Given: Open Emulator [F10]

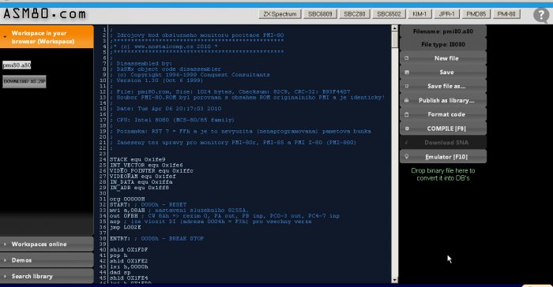Looking at the screenshot, I should 443,157.
